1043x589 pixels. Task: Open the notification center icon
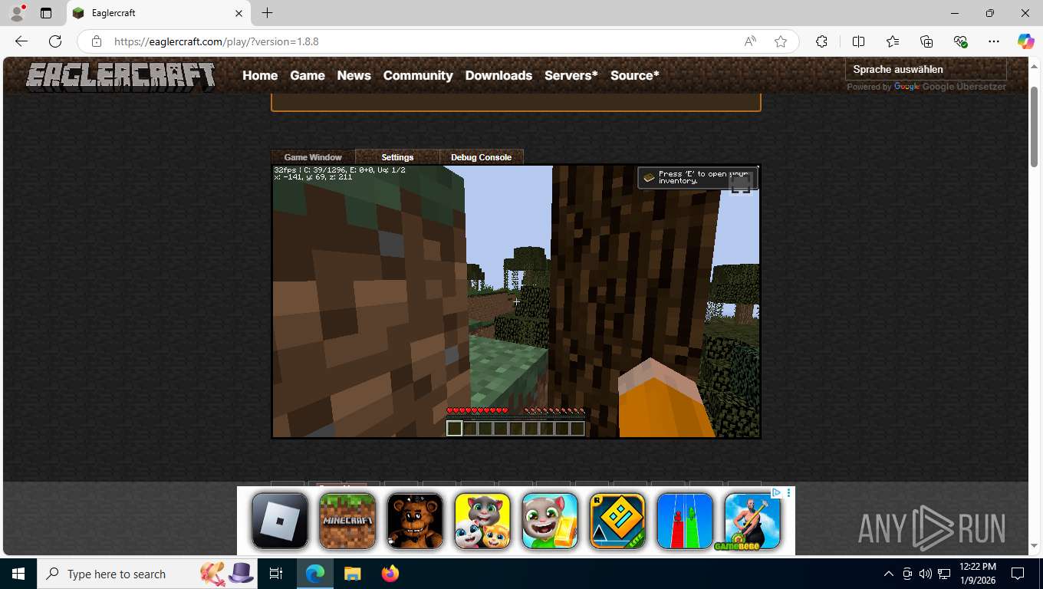pyautogui.click(x=1018, y=574)
